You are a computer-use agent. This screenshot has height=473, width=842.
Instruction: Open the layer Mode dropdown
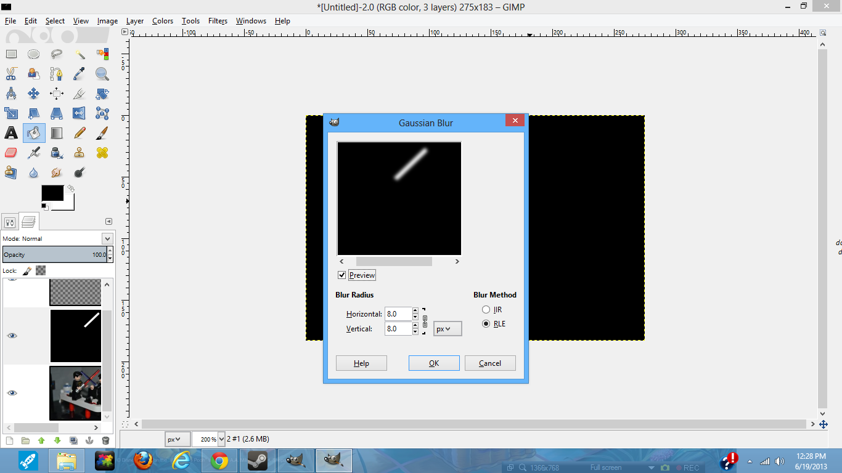[107, 238]
